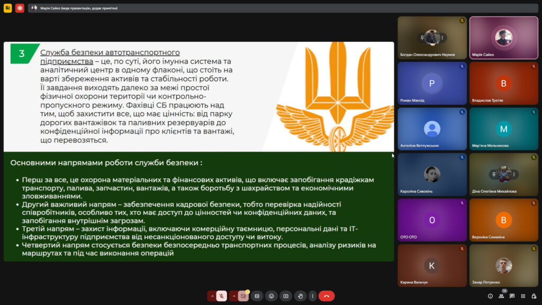Click the presenter banner for Марія Сайко

283,8
